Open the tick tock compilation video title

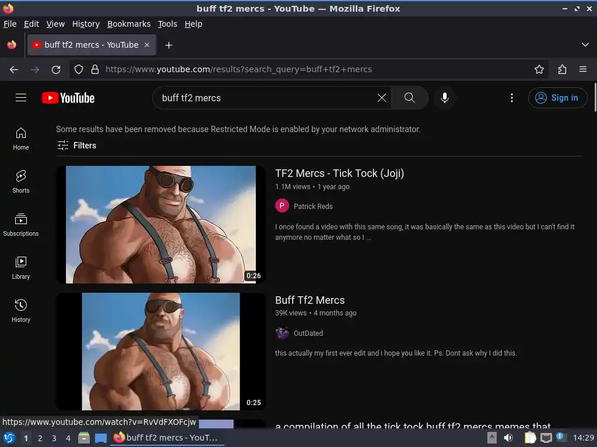(x=413, y=425)
